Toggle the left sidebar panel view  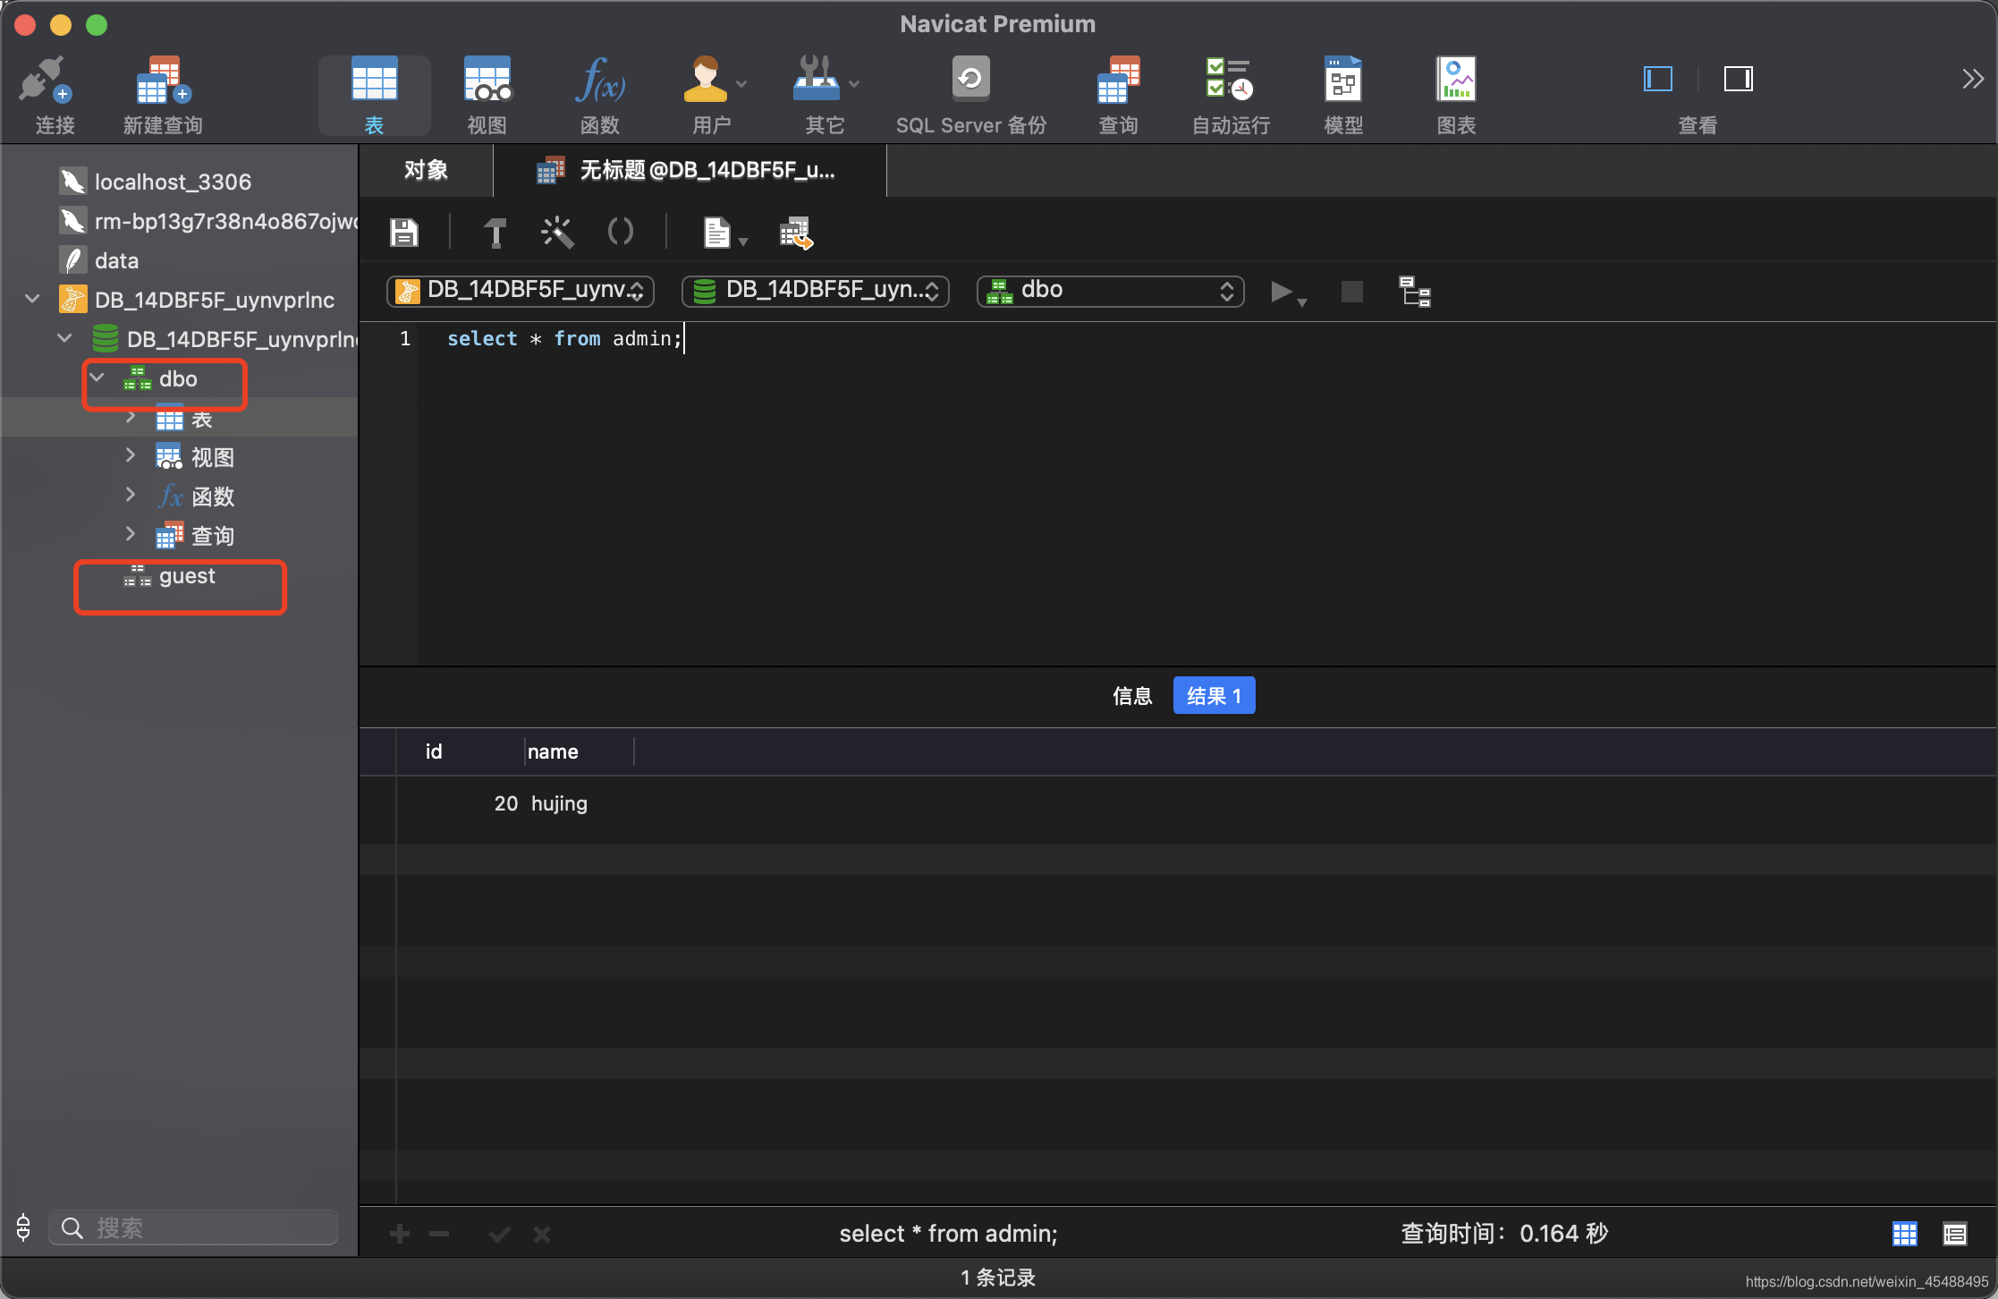1657,80
